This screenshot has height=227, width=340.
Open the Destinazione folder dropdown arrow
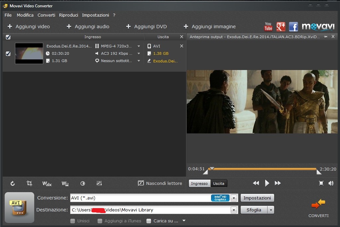click(234, 210)
